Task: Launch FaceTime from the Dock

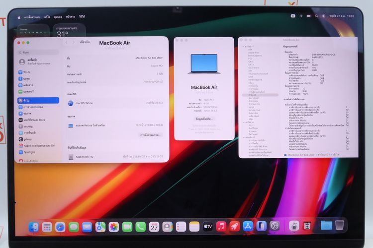Action: coord(127,227)
